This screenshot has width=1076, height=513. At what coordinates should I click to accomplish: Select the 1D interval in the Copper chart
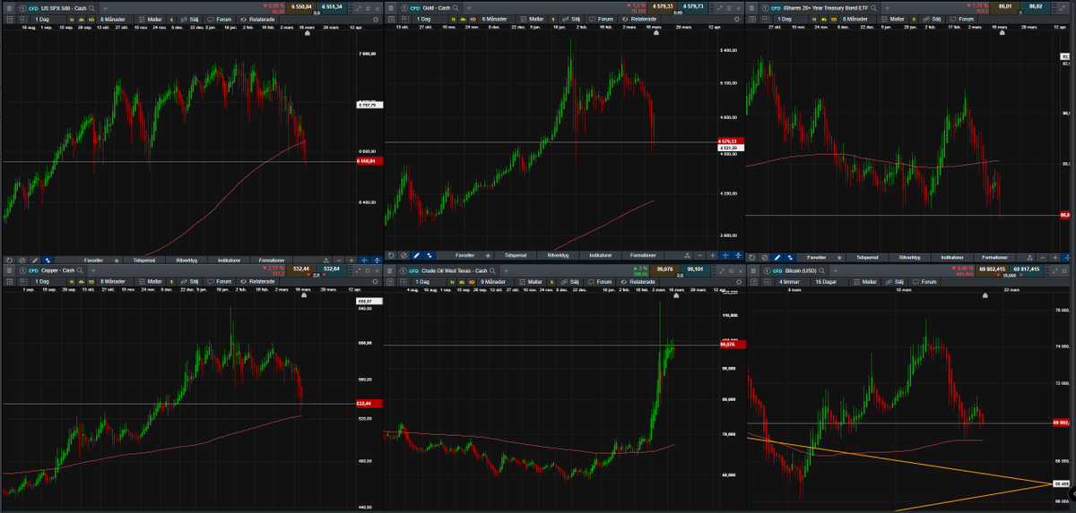pos(91,281)
